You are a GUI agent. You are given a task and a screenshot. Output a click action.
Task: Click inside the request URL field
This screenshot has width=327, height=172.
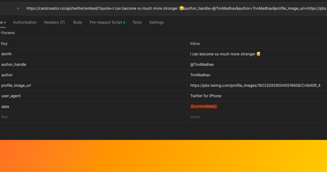(174, 8)
